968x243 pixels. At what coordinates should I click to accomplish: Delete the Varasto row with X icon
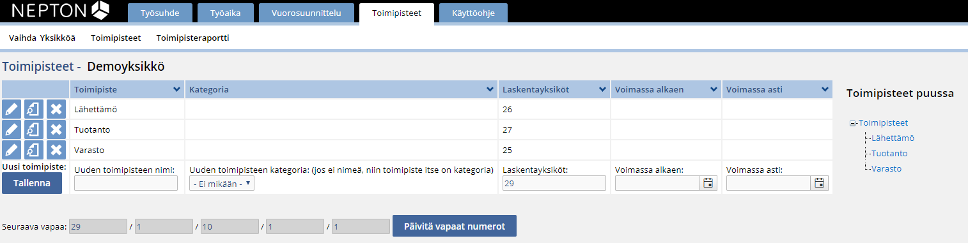[x=56, y=150]
